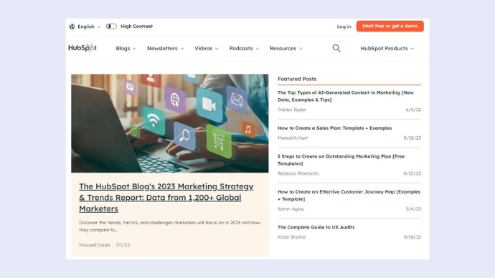Viewport: 495px width, 278px height.
Task: Open the featured laptop article image
Action: coord(170,123)
